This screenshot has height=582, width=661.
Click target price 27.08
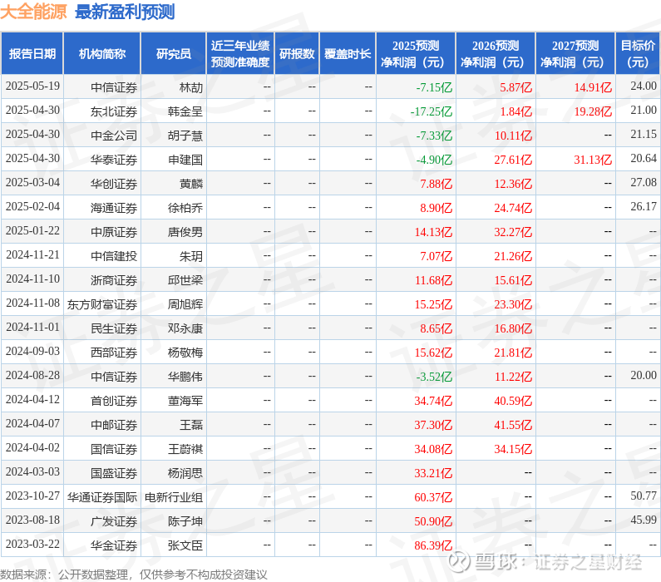pos(644,182)
